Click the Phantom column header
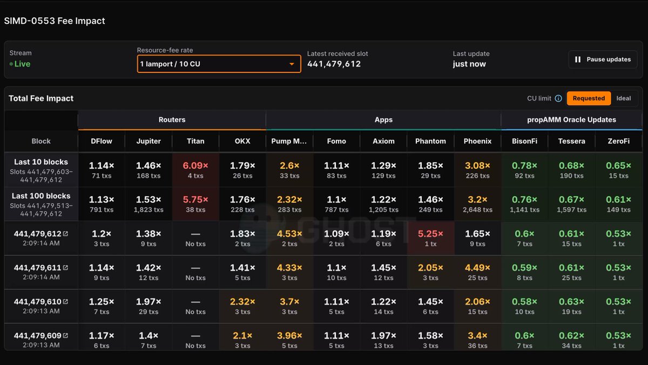This screenshot has width=648, height=365. (430, 141)
